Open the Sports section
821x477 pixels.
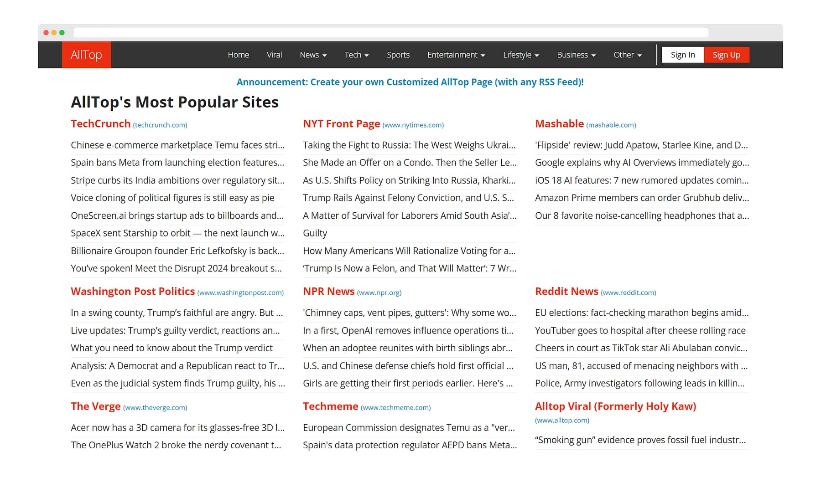pyautogui.click(x=398, y=55)
